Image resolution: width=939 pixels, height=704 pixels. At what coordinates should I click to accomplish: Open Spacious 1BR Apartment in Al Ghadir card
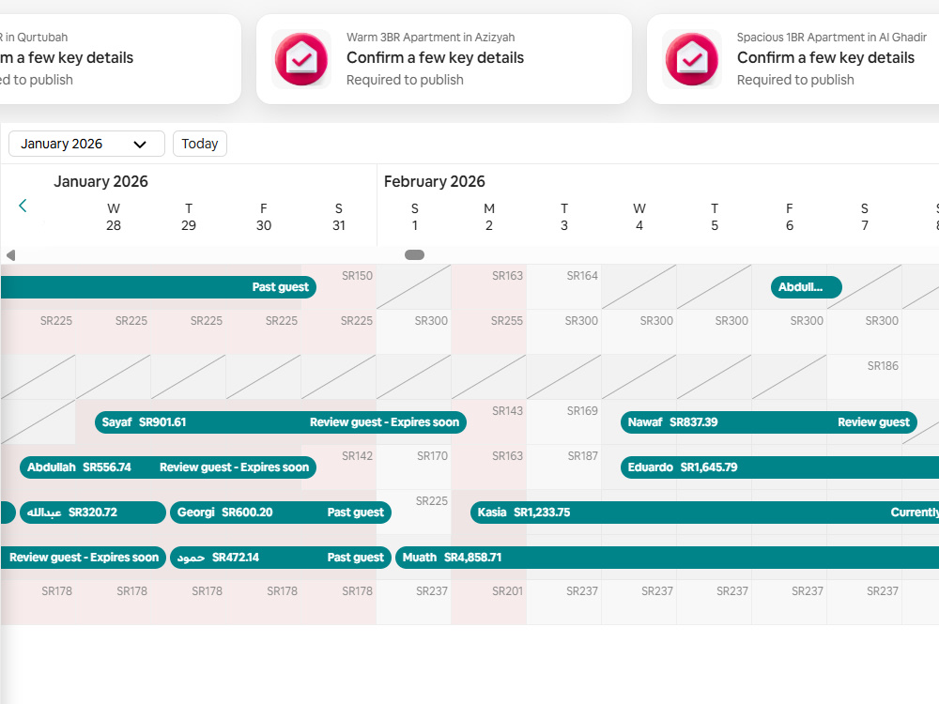coord(793,58)
